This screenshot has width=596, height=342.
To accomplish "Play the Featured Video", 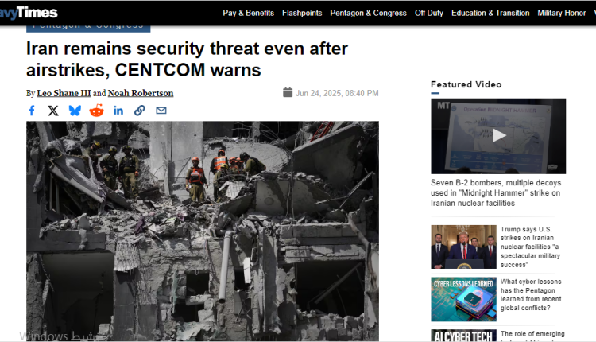I will (499, 135).
